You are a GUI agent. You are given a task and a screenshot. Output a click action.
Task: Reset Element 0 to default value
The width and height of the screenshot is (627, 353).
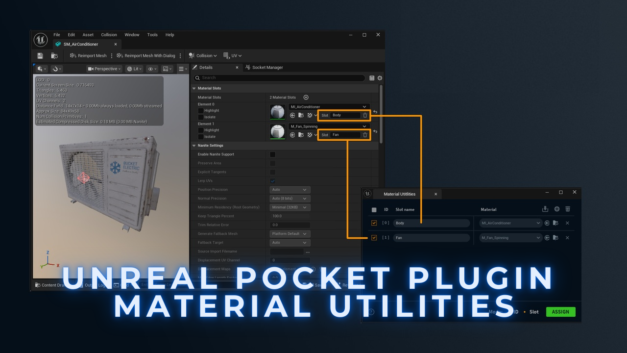[x=375, y=112]
